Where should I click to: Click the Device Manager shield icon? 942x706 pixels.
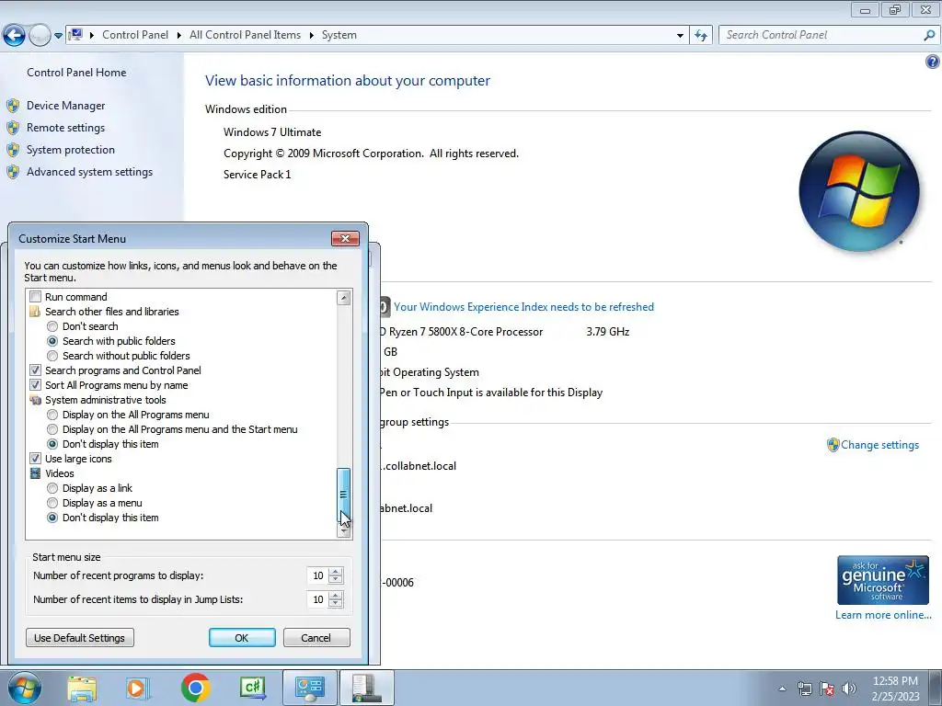pyautogui.click(x=13, y=107)
